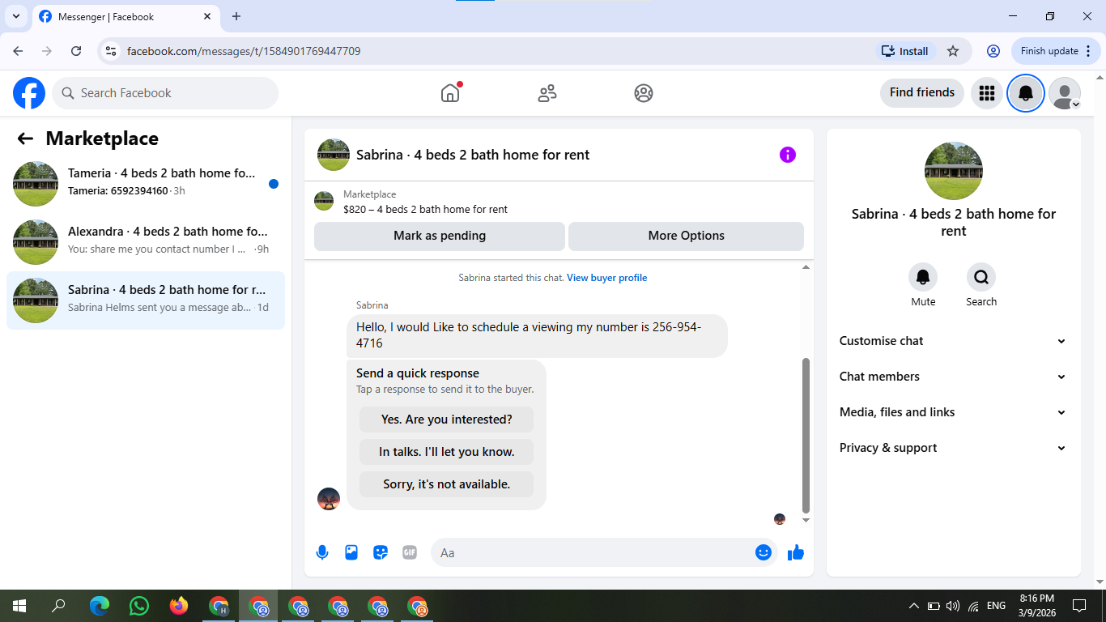This screenshot has height=622, width=1106.
Task: Expand Chat members section
Action: (x=953, y=377)
